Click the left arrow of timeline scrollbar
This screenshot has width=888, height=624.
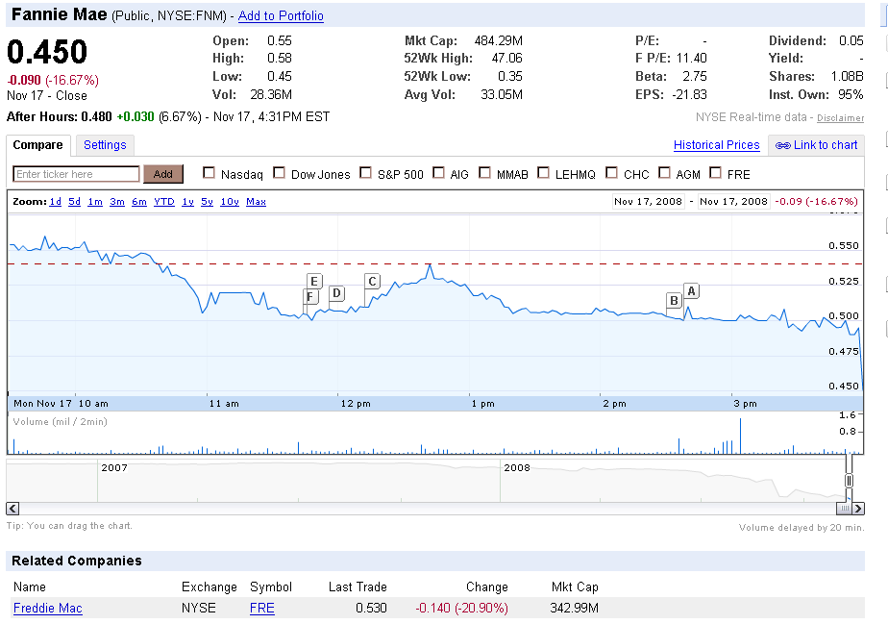click(x=12, y=509)
